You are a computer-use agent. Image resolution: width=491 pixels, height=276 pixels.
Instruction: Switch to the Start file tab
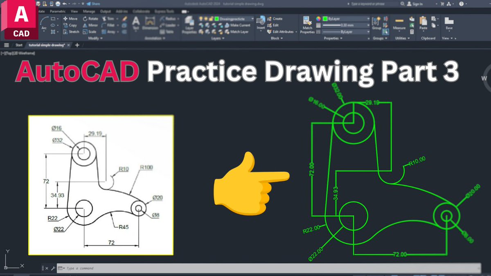click(19, 45)
